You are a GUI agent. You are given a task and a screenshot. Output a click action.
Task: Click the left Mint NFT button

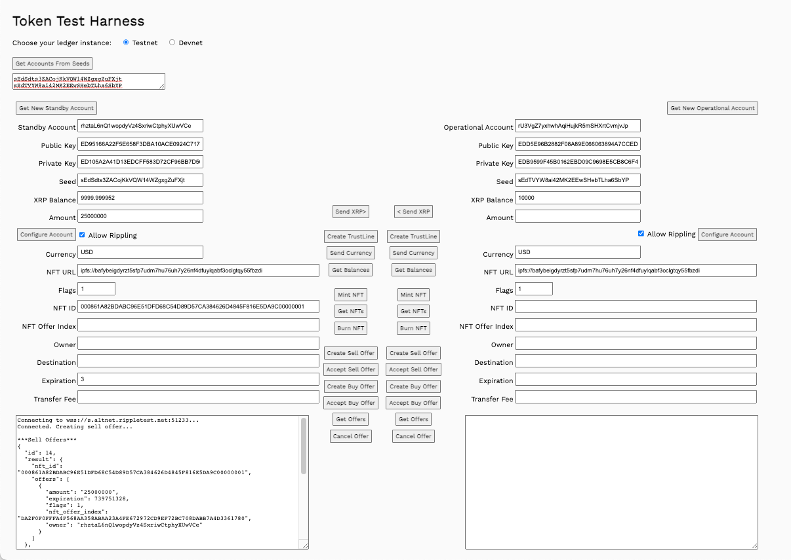(x=351, y=295)
